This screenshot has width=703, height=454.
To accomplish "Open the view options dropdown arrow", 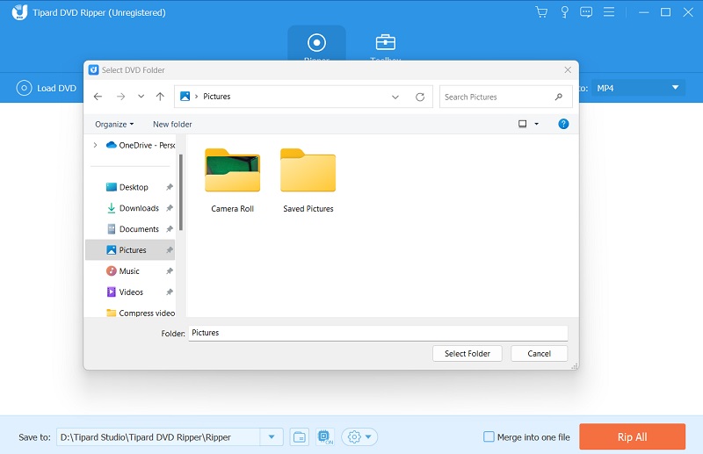I will pyautogui.click(x=536, y=124).
